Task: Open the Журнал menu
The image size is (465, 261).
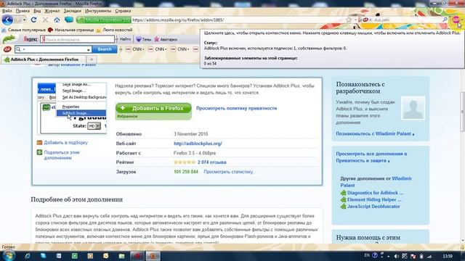Action: click(52, 11)
